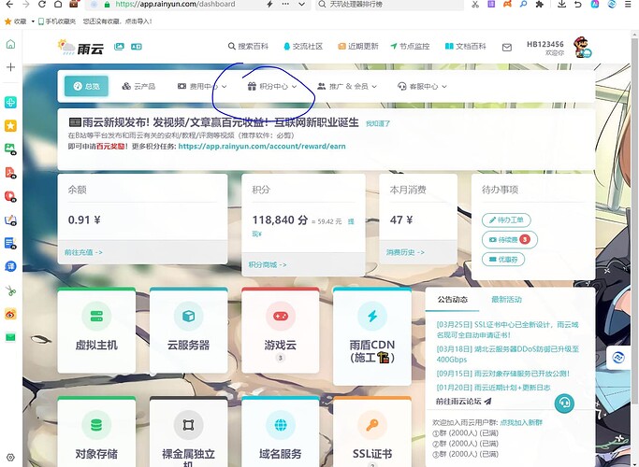Viewport: 639px width, 467px height.
Task: Dismiss notice with 我知道了 link
Action: 378,123
